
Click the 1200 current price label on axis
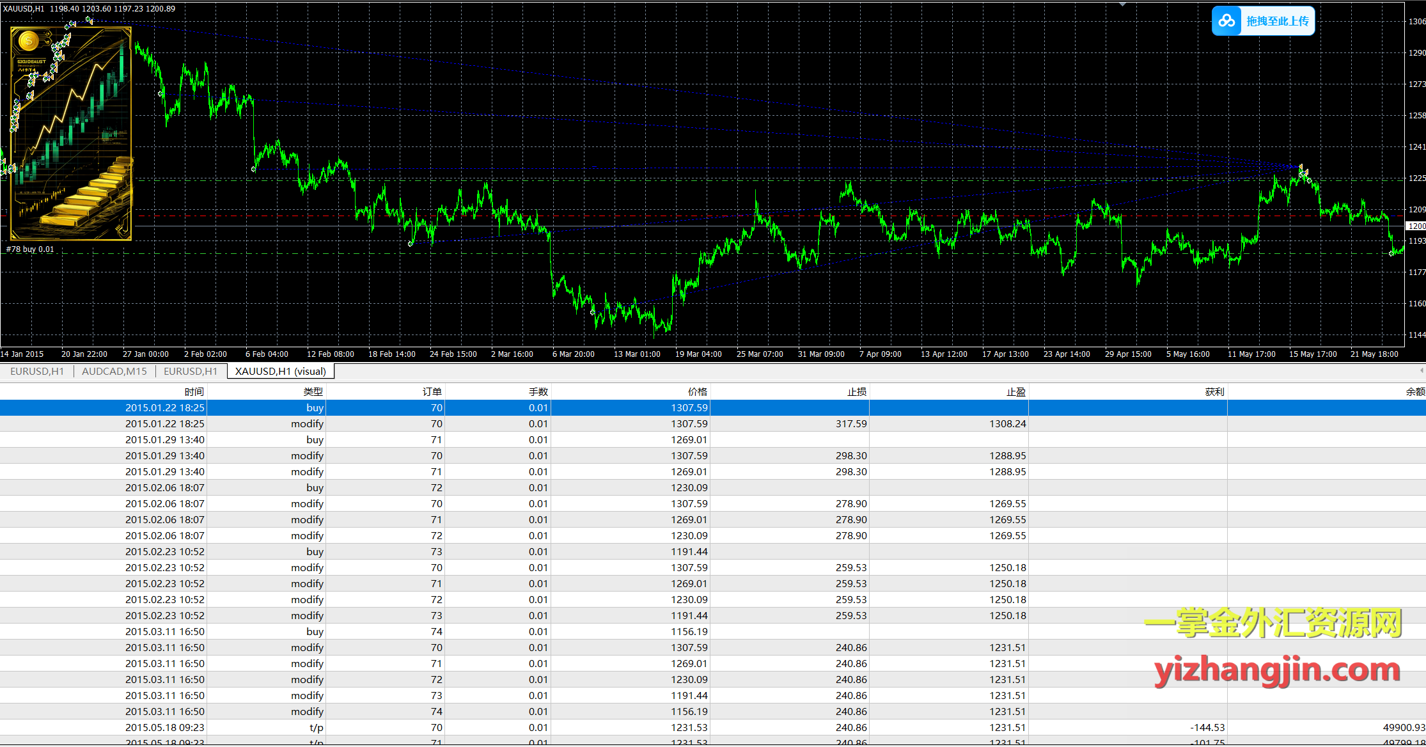[1416, 226]
